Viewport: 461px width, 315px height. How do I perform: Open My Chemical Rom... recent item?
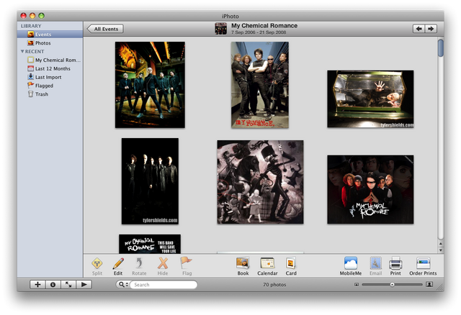[50, 60]
